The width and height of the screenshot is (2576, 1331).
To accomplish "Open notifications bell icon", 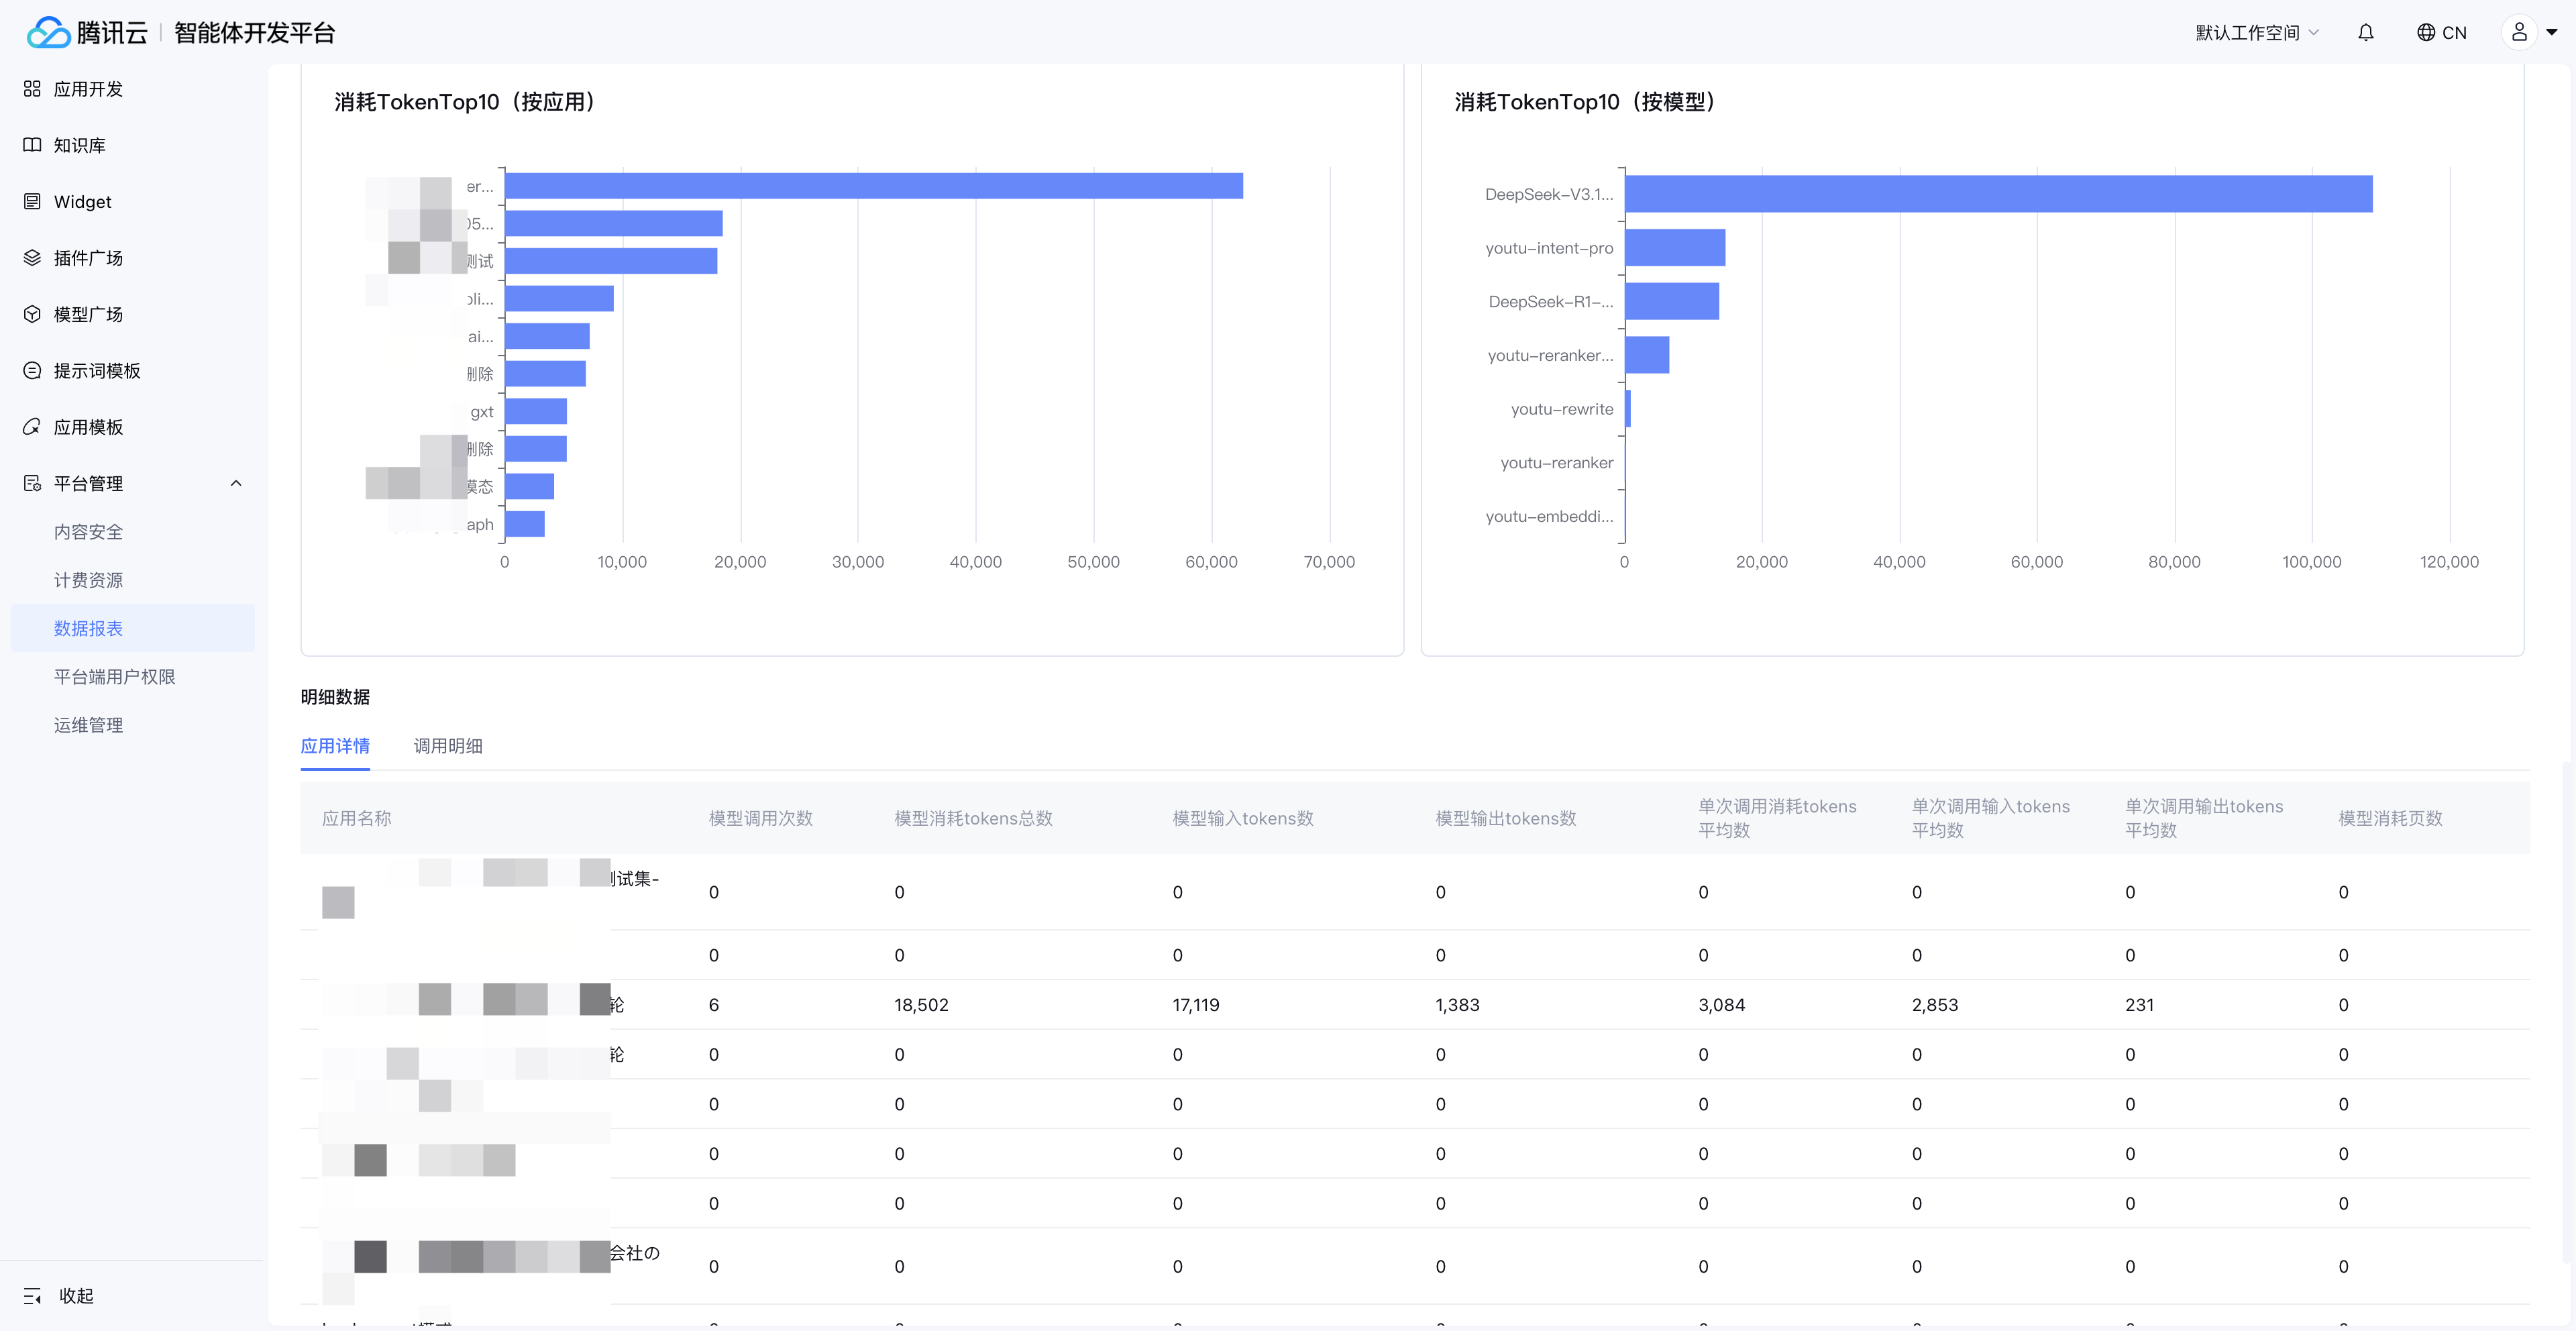I will (2365, 33).
